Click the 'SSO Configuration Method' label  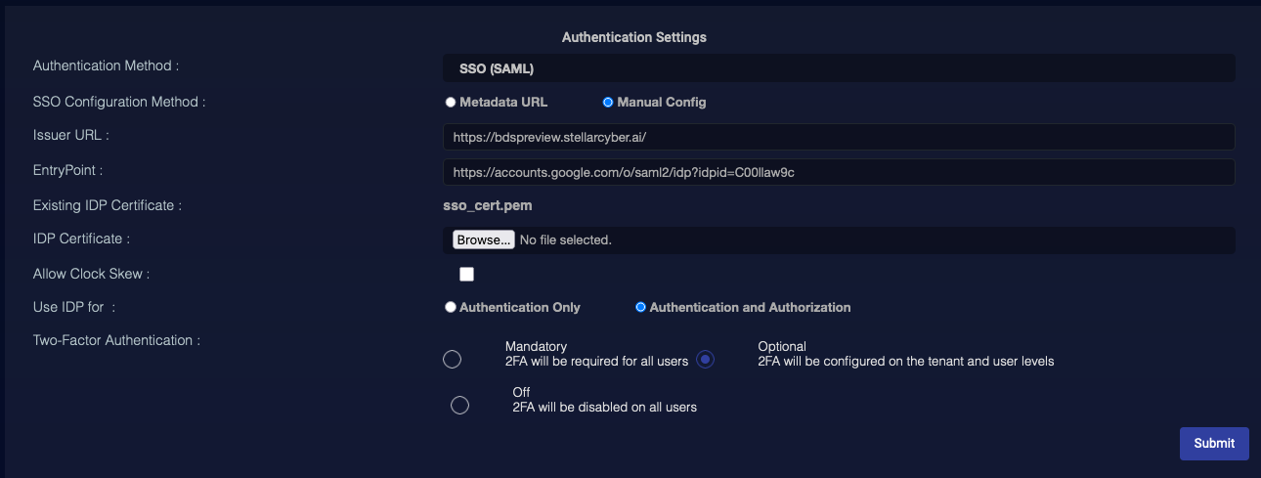119,102
